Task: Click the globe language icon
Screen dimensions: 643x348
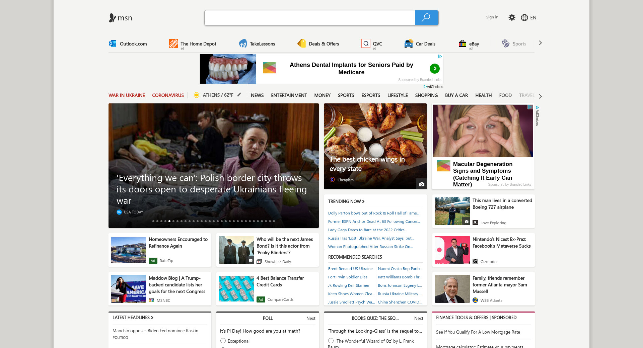Action: [524, 18]
